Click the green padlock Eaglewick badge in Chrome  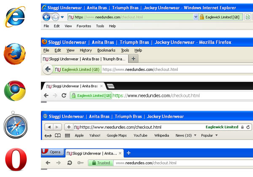coord(91,95)
